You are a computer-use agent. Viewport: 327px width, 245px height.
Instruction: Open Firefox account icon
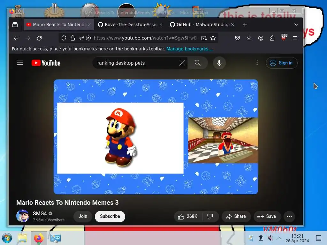(261, 38)
